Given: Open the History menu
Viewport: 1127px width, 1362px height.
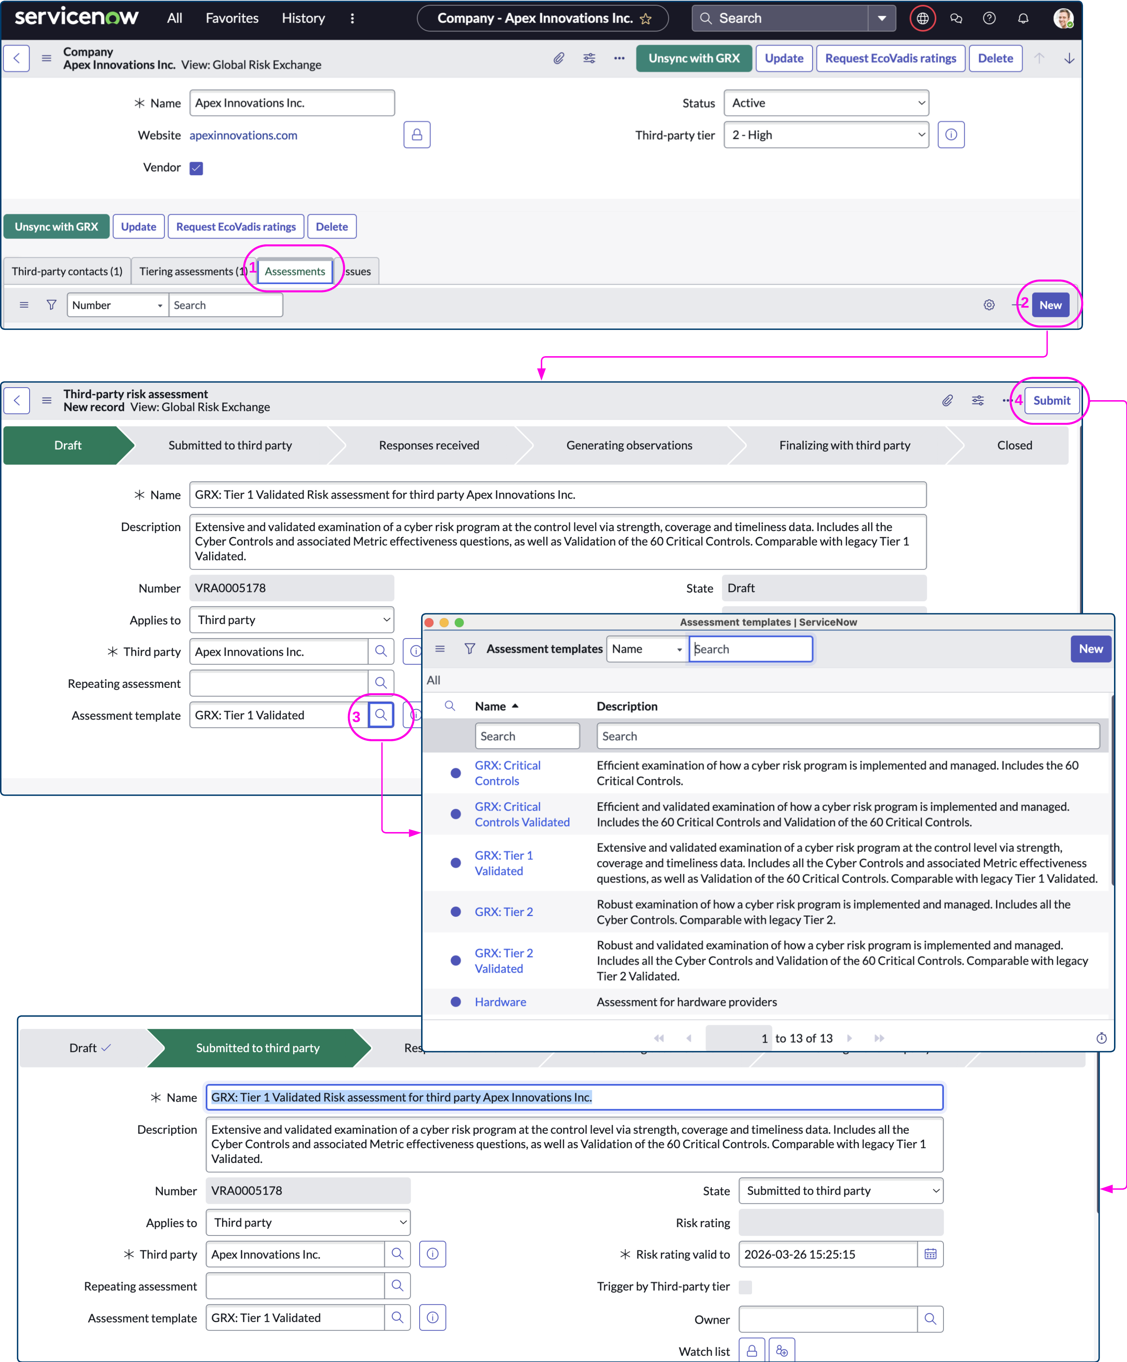Looking at the screenshot, I should click(304, 18).
